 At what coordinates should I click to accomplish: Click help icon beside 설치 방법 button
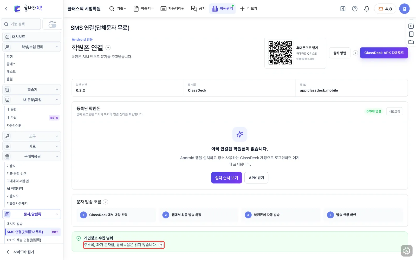coord(355,53)
